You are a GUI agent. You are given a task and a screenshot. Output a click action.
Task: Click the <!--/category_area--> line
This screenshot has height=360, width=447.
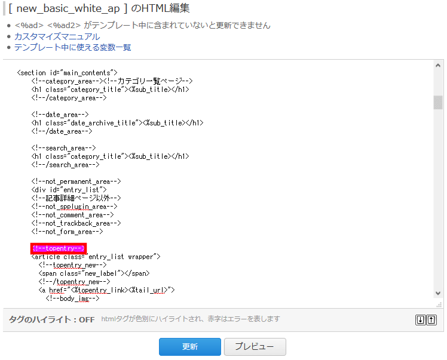click(x=69, y=98)
